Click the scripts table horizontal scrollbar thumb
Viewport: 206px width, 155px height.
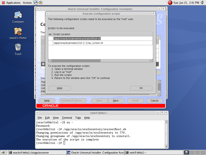pyautogui.click(x=76, y=61)
